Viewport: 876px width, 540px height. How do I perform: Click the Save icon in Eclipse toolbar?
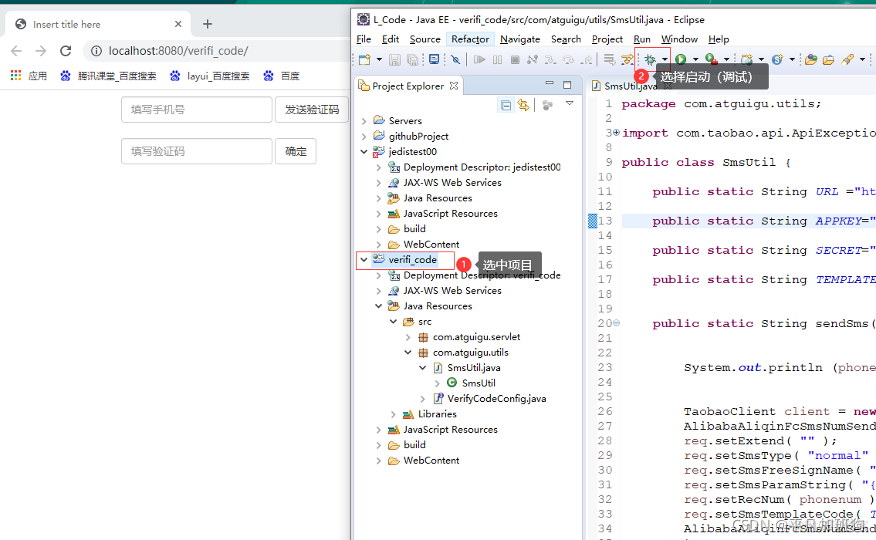(395, 59)
